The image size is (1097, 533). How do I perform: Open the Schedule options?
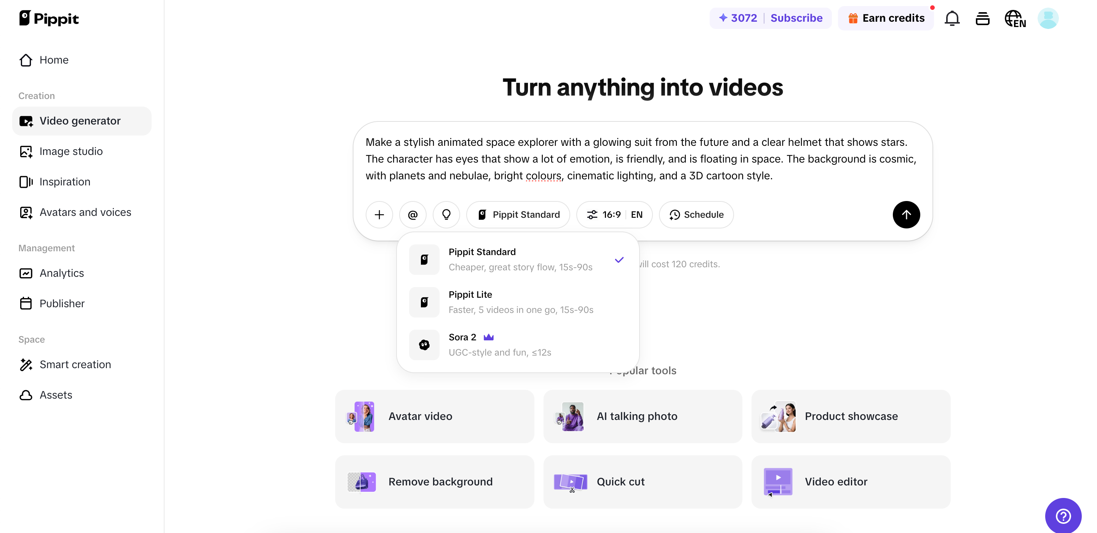(696, 215)
